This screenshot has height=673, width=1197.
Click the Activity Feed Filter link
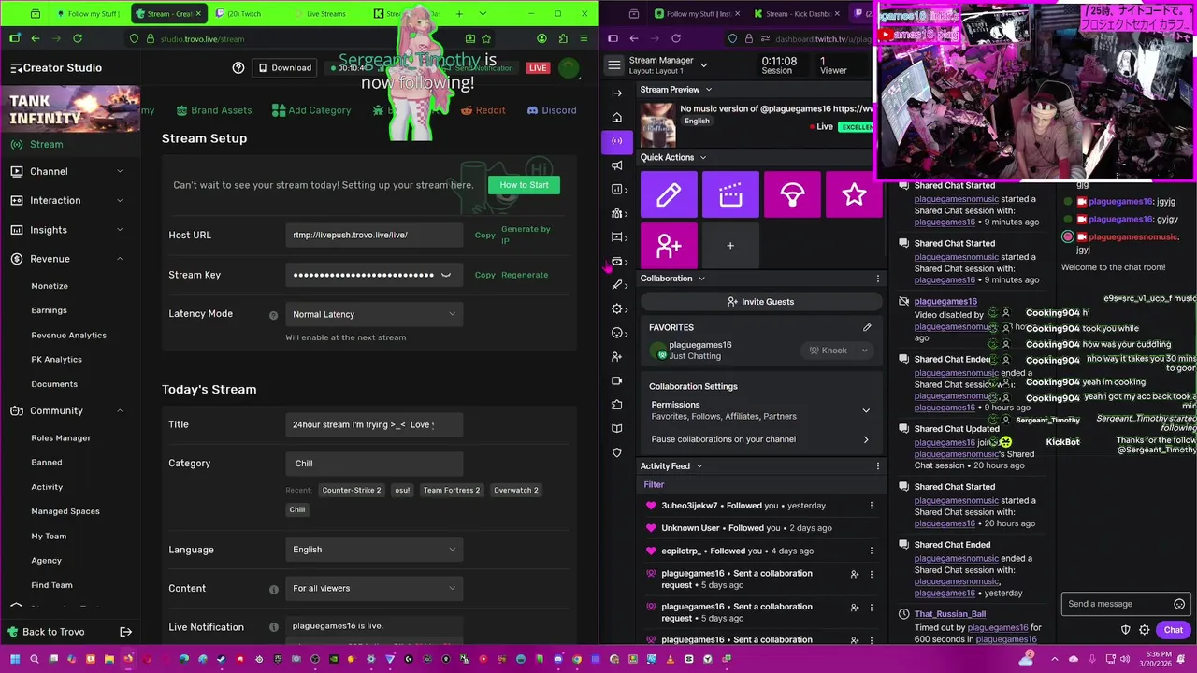654,484
